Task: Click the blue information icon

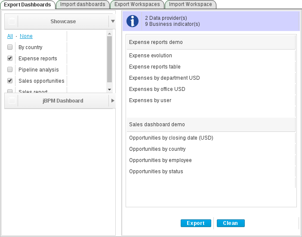Action: pyautogui.click(x=133, y=21)
